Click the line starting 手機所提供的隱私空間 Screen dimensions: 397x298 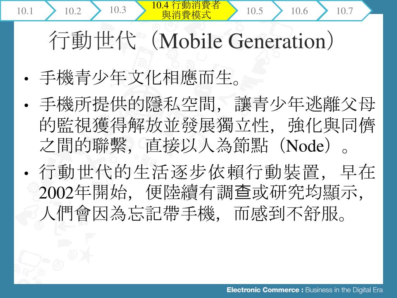pyautogui.click(x=207, y=104)
